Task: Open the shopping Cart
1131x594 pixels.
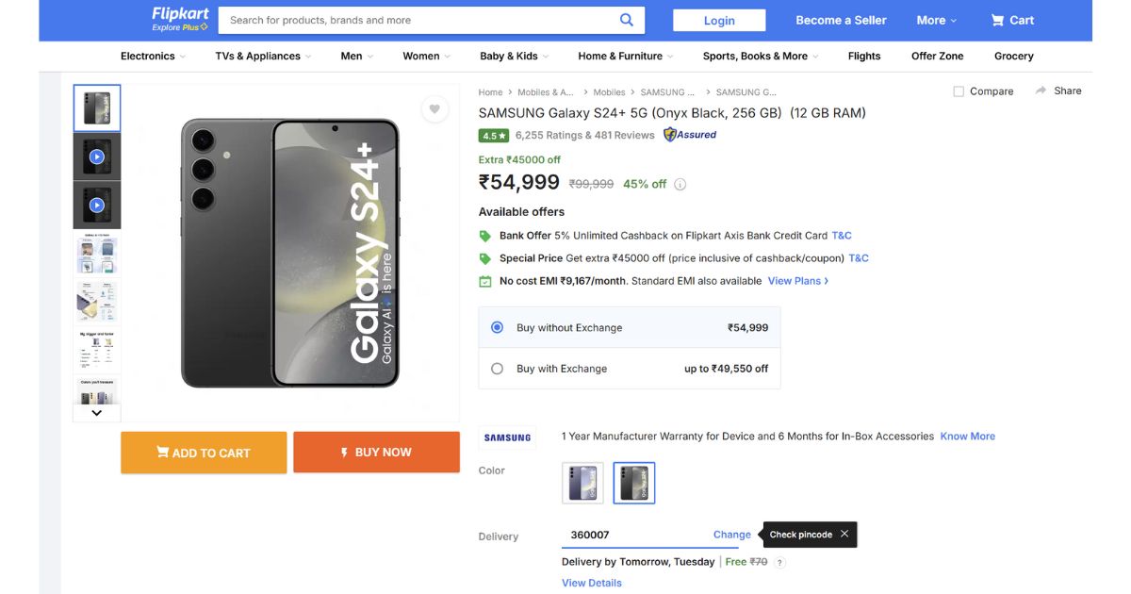Action: pos(1012,20)
